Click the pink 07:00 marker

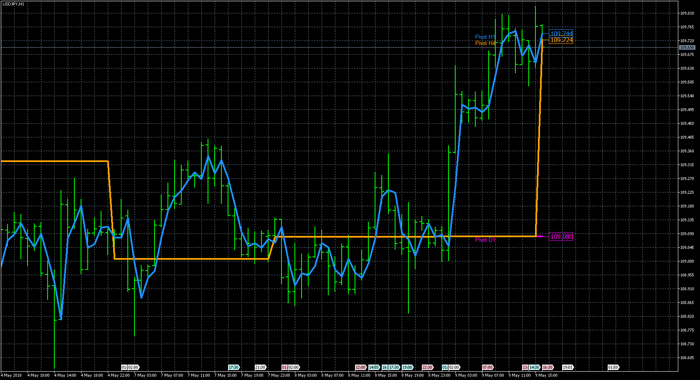486,367
